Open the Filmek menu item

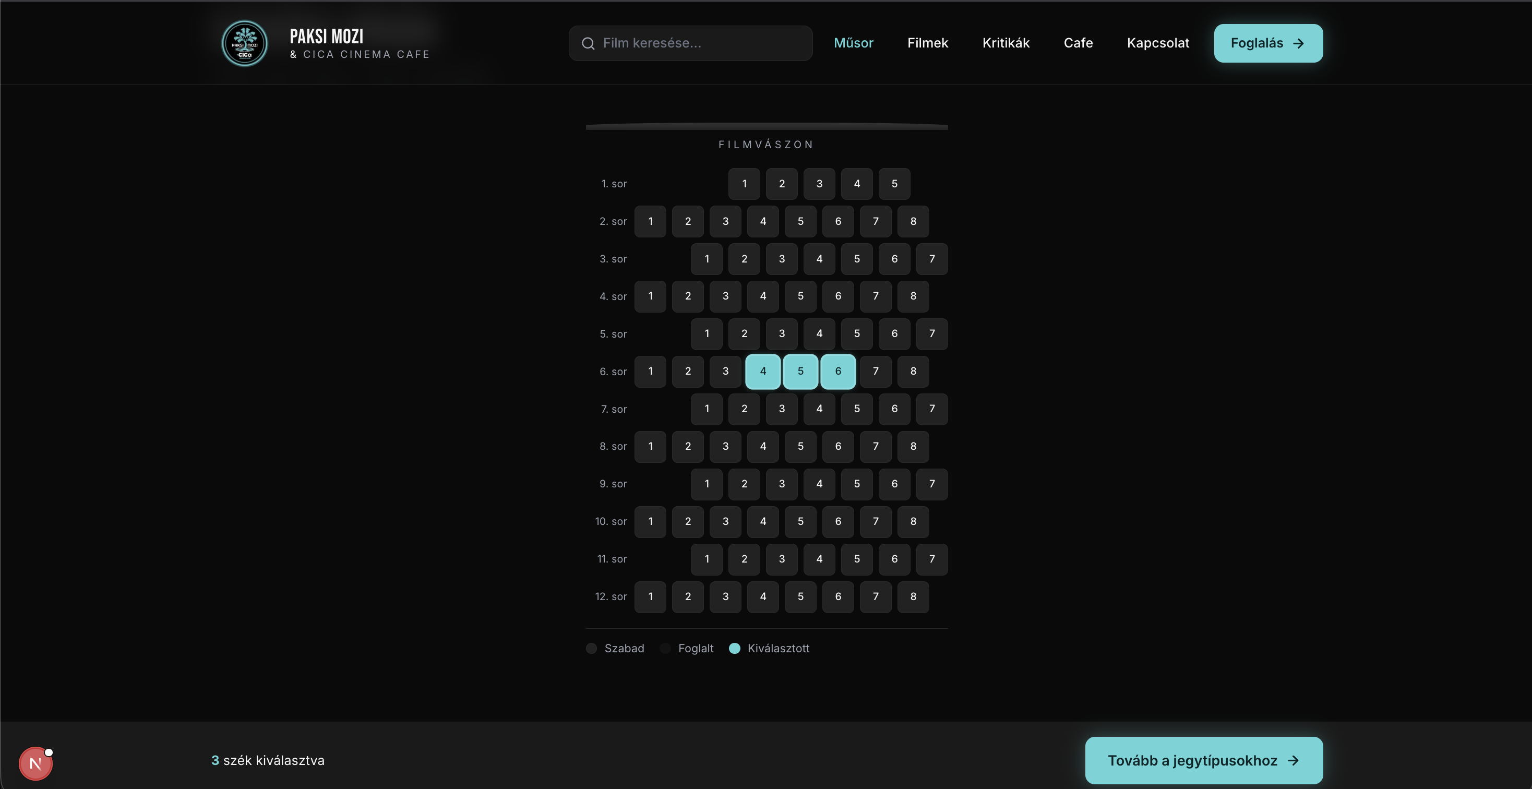click(x=927, y=43)
